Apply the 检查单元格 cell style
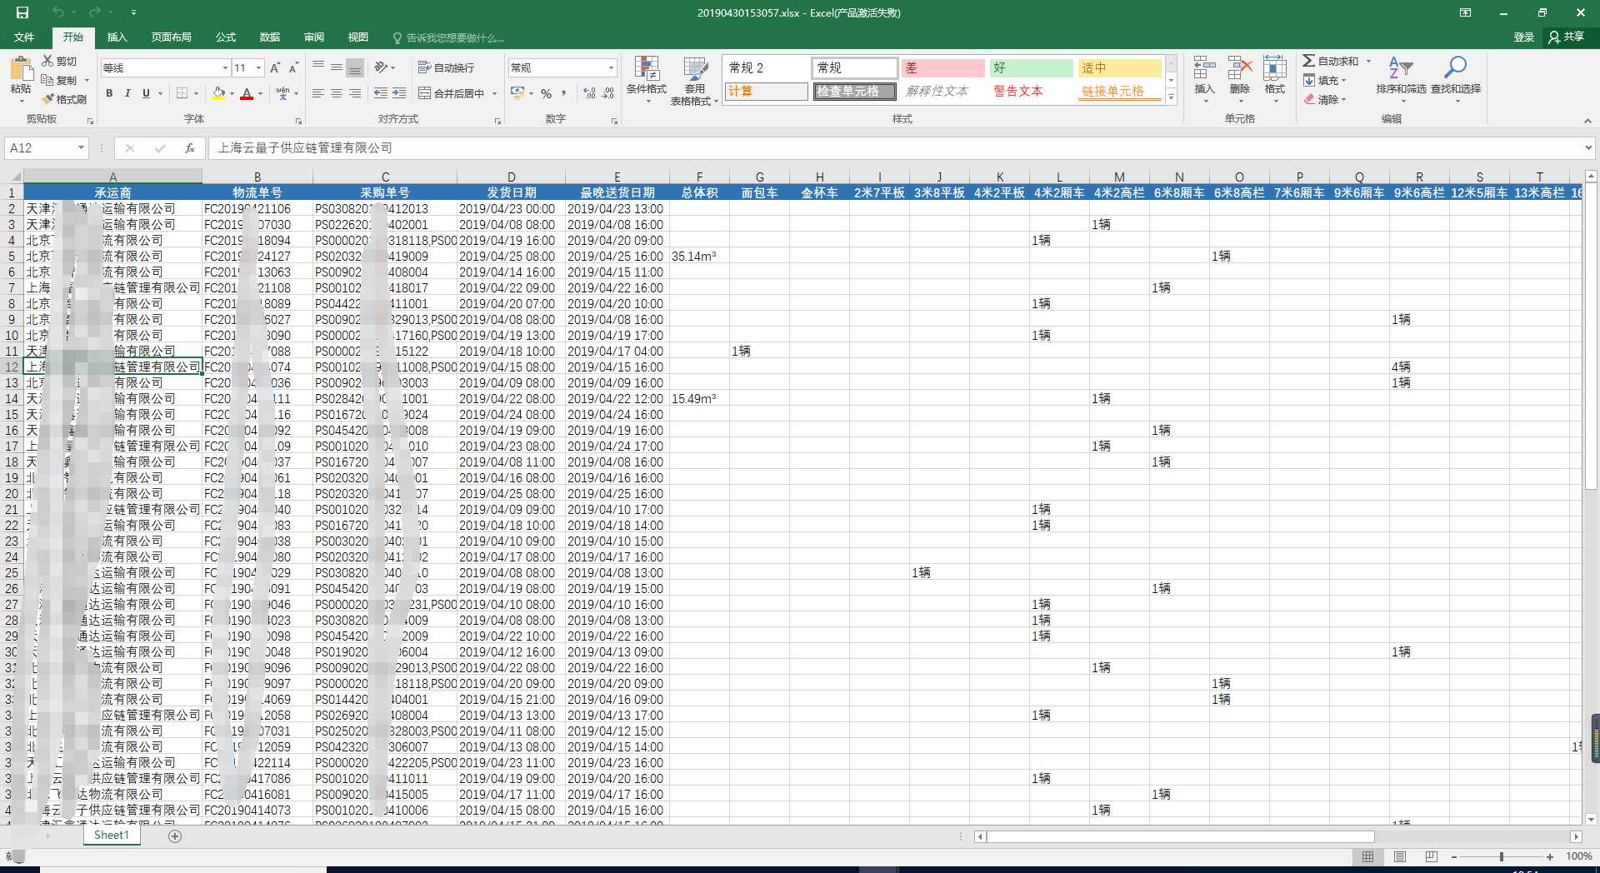This screenshot has height=873, width=1600. point(855,91)
